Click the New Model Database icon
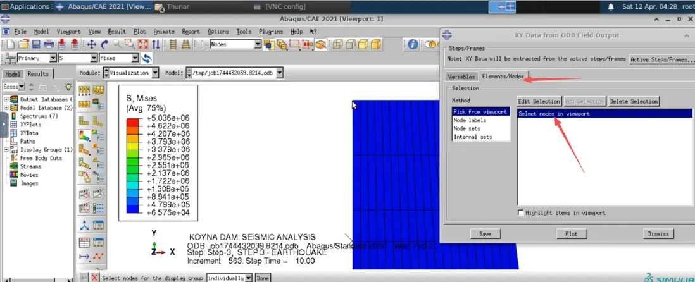 click(10, 44)
